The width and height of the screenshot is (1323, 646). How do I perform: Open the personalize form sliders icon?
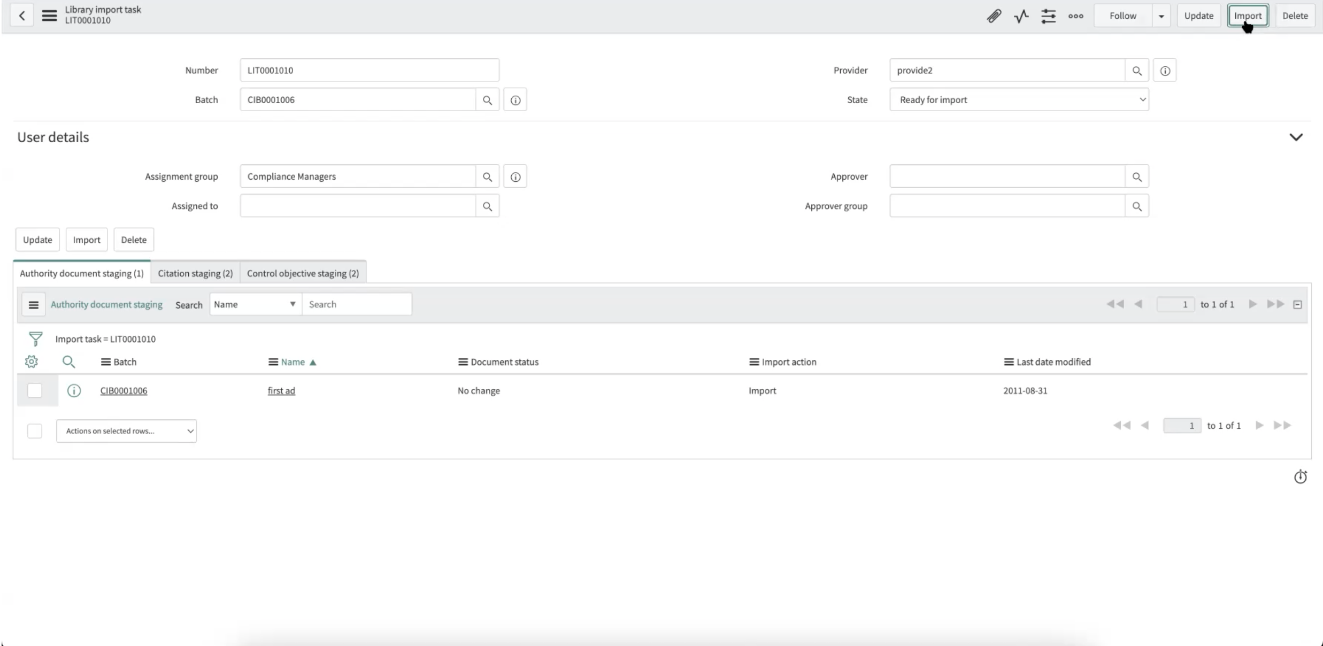tap(1048, 16)
